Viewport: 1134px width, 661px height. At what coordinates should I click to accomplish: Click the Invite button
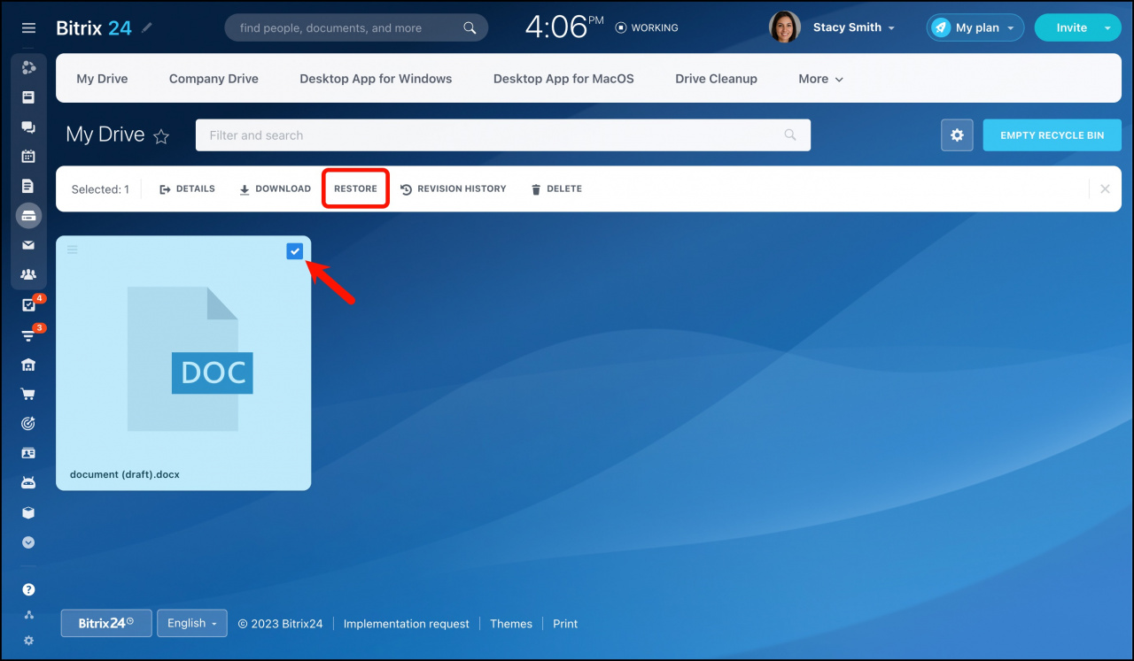(x=1071, y=27)
